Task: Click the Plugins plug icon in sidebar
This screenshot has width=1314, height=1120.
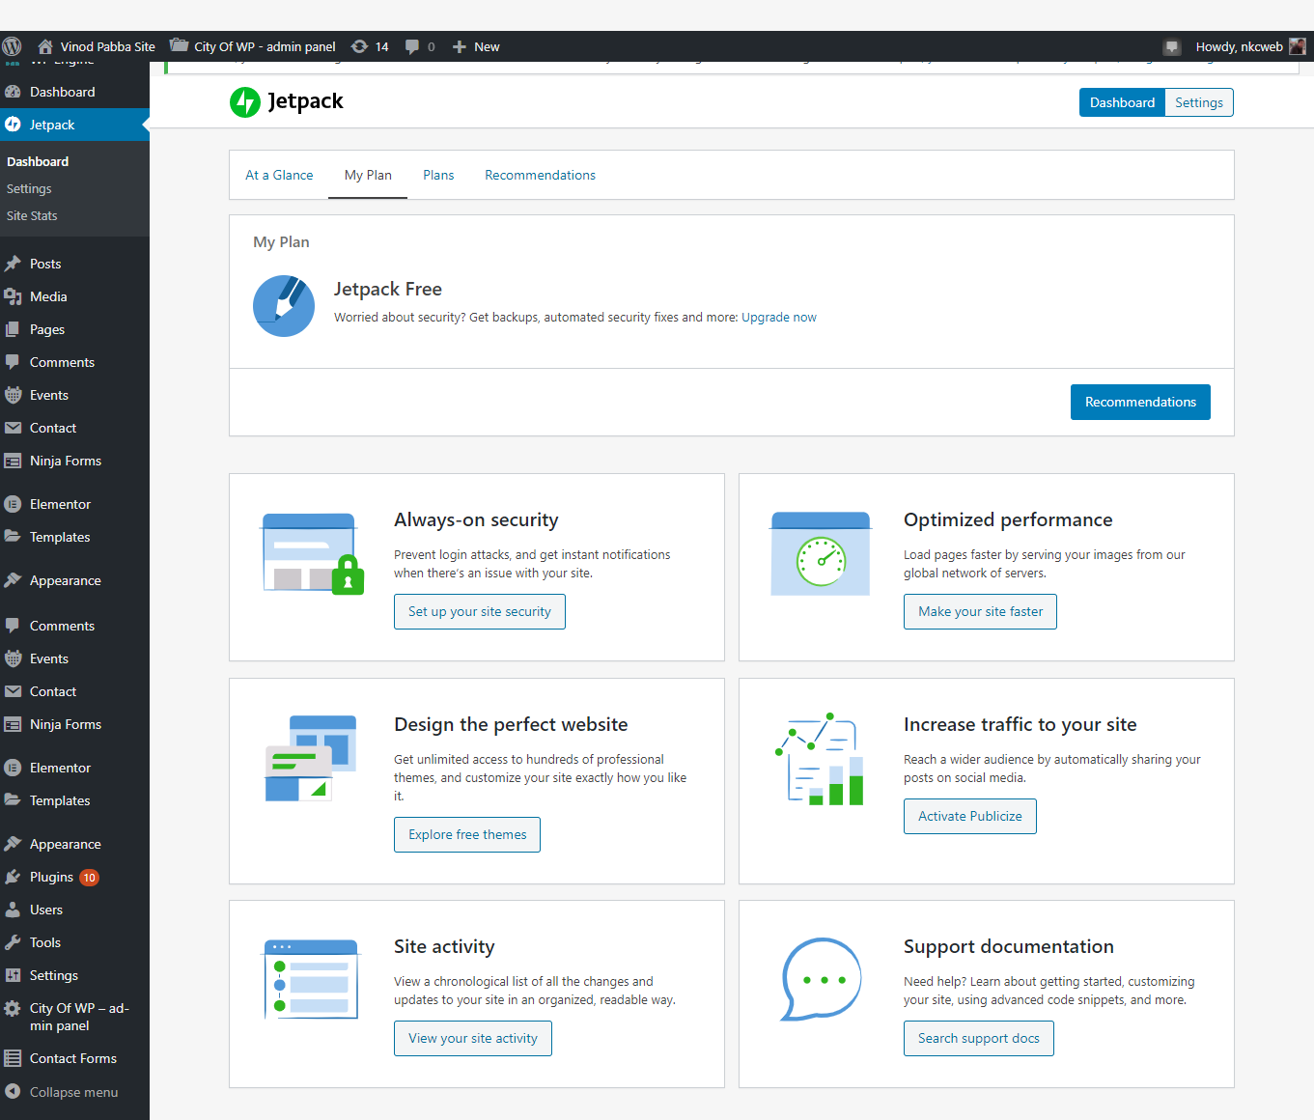Action: tap(13, 877)
